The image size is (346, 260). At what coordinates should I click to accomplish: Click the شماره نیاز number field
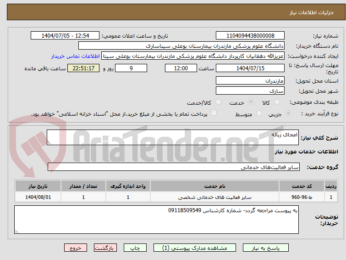250,36
